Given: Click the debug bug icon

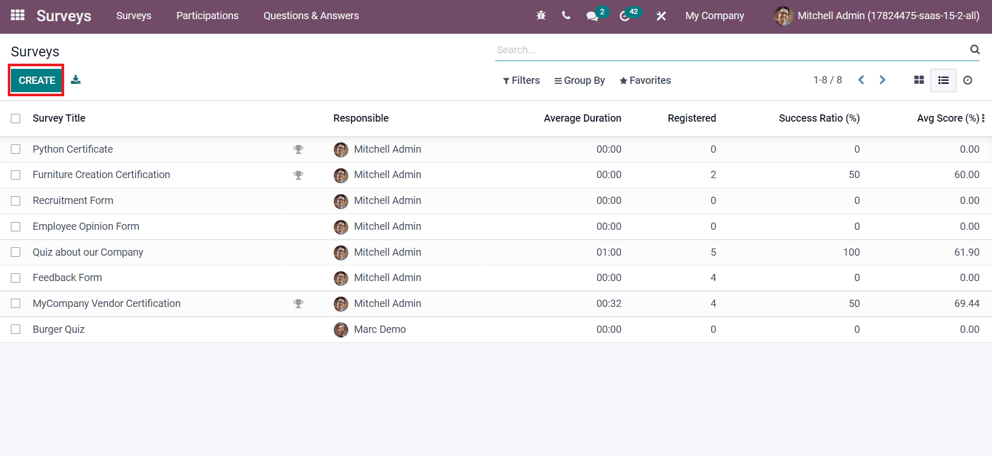Looking at the screenshot, I should click(x=541, y=16).
